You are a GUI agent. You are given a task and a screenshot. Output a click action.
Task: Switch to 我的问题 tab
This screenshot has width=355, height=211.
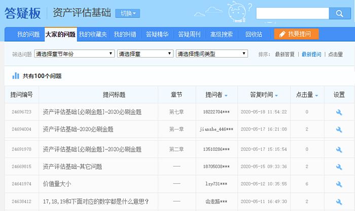tap(28, 34)
